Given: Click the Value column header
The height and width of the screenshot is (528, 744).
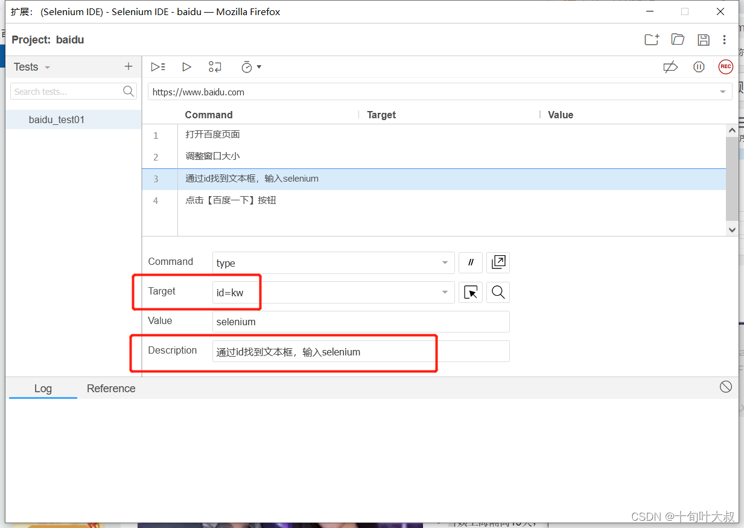Looking at the screenshot, I should click(561, 115).
